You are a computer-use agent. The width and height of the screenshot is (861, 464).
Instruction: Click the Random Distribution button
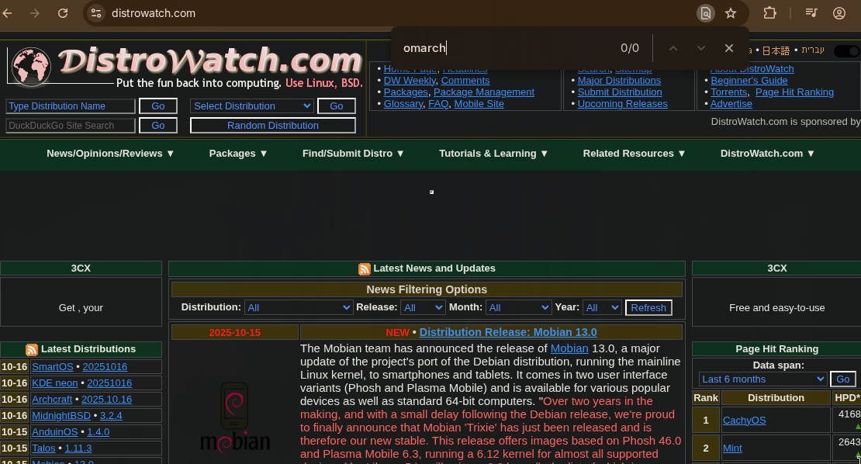[x=273, y=125]
